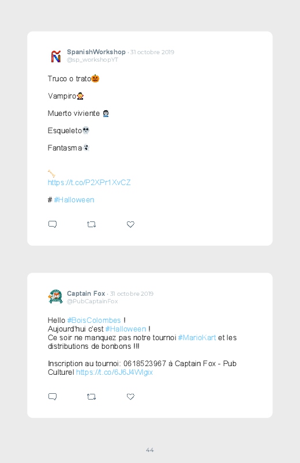The width and height of the screenshot is (300, 463).
Task: Click the retweet icon on SpanishWorkshop tweet
Action: (91, 224)
